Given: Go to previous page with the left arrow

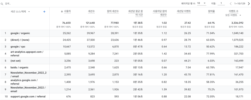Looking at the screenshot, I should 231,4.
